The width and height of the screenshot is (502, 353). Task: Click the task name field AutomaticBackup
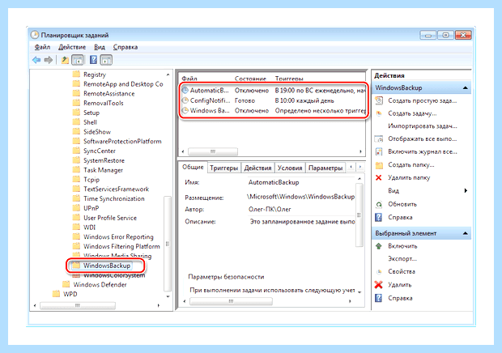[x=301, y=182]
